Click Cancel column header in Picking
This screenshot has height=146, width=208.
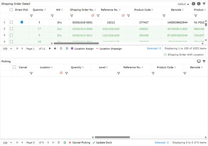pyautogui.click(x=23, y=67)
